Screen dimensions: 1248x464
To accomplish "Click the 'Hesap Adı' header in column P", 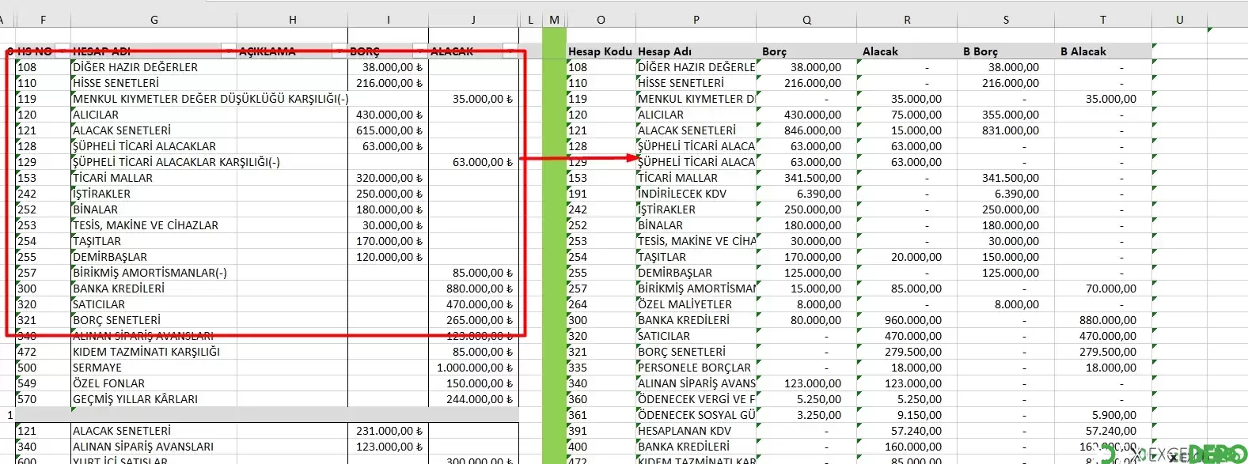I will tap(696, 51).
